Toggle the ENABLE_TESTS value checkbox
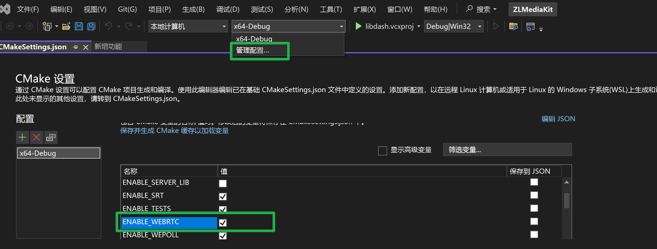 pos(223,209)
